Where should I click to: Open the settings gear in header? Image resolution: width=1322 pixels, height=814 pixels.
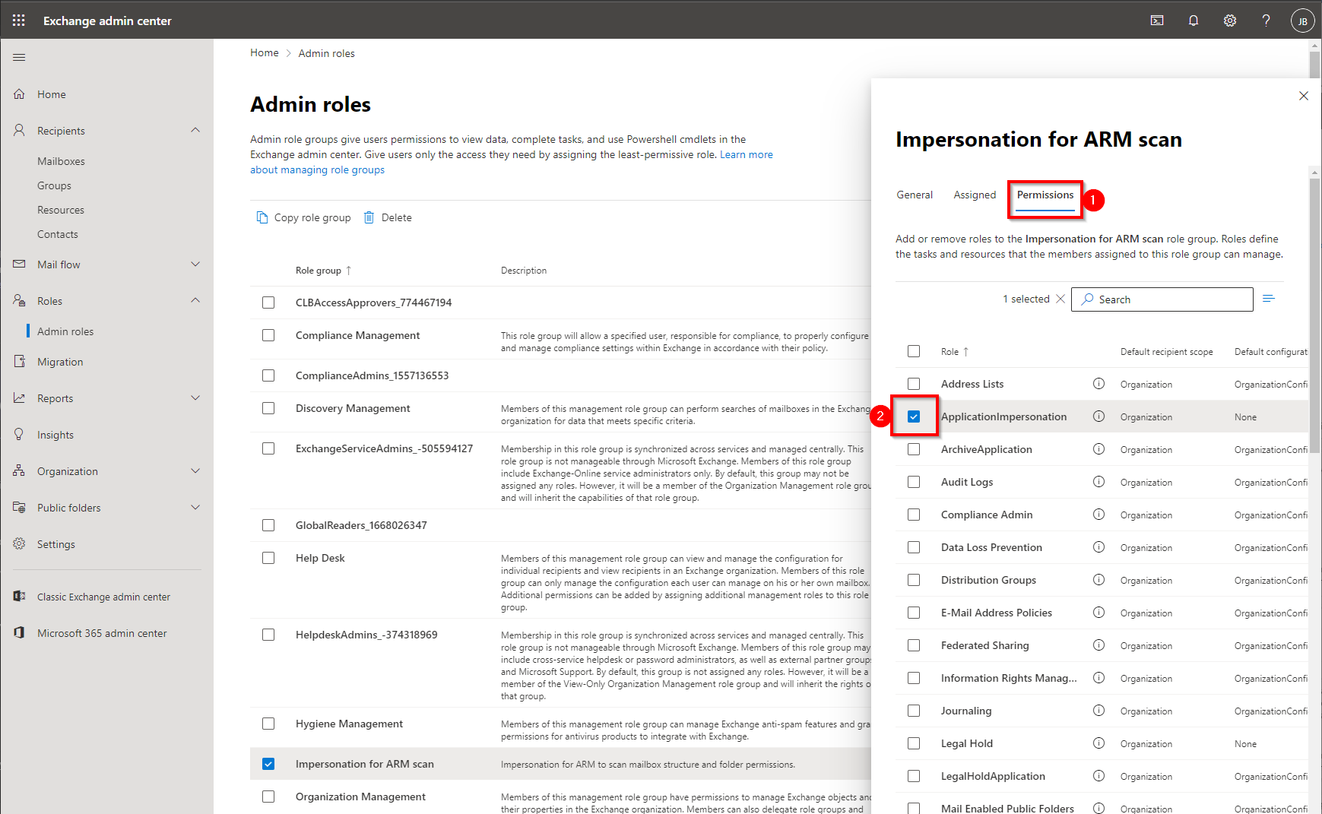(x=1230, y=21)
